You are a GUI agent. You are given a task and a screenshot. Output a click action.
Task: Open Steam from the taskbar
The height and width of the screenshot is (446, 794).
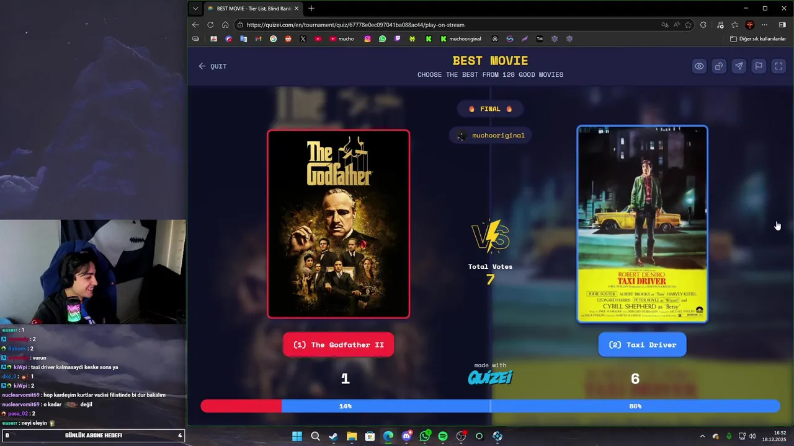[333, 436]
